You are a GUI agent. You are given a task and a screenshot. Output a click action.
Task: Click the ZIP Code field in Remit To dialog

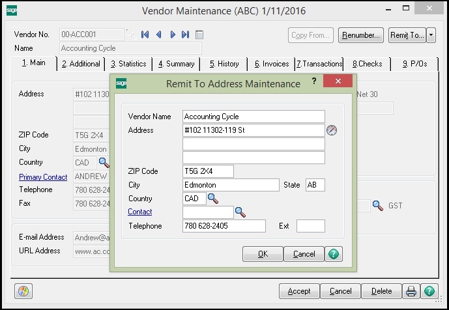pyautogui.click(x=208, y=171)
